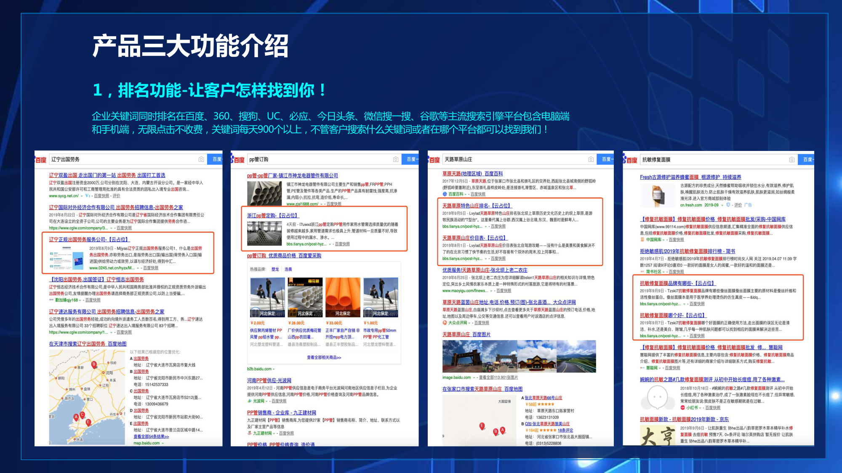The height and width of the screenshot is (473, 842).
Task: Open result 河南PP管供应-光波网
Action: 269,380
